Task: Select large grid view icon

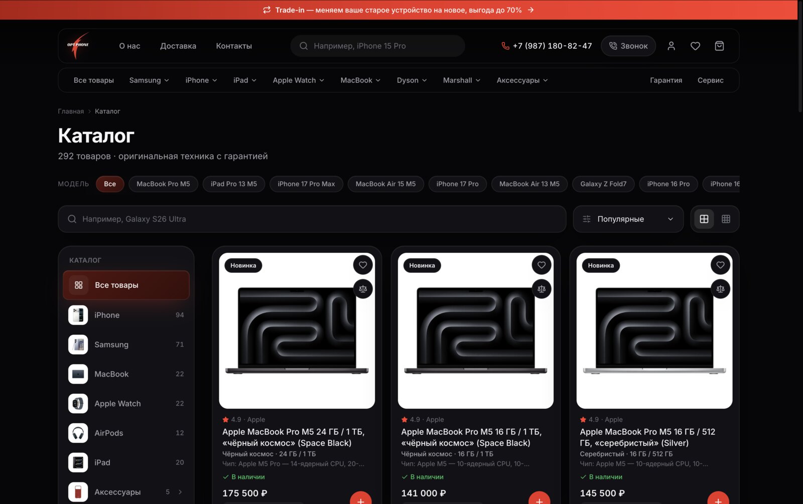Action: tap(704, 219)
